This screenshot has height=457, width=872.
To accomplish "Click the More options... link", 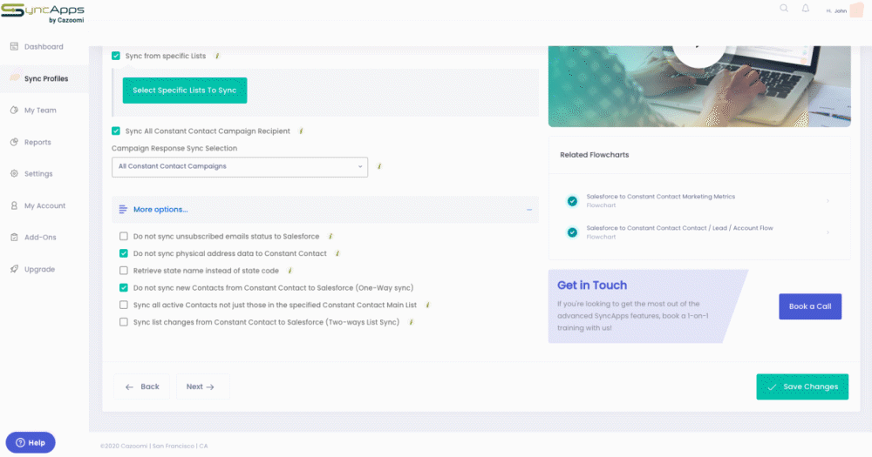I will 160,209.
